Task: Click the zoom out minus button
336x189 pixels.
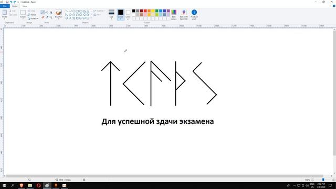Action: 313,180
